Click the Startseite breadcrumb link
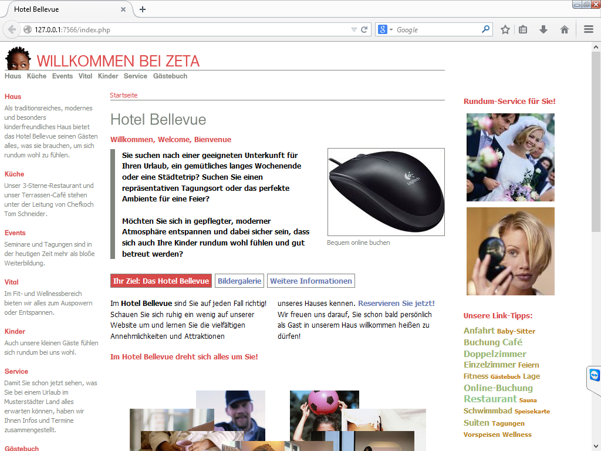This screenshot has width=601, height=451. 123,95
